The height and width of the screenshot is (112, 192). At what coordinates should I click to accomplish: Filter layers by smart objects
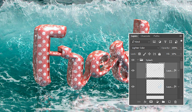click(176, 42)
